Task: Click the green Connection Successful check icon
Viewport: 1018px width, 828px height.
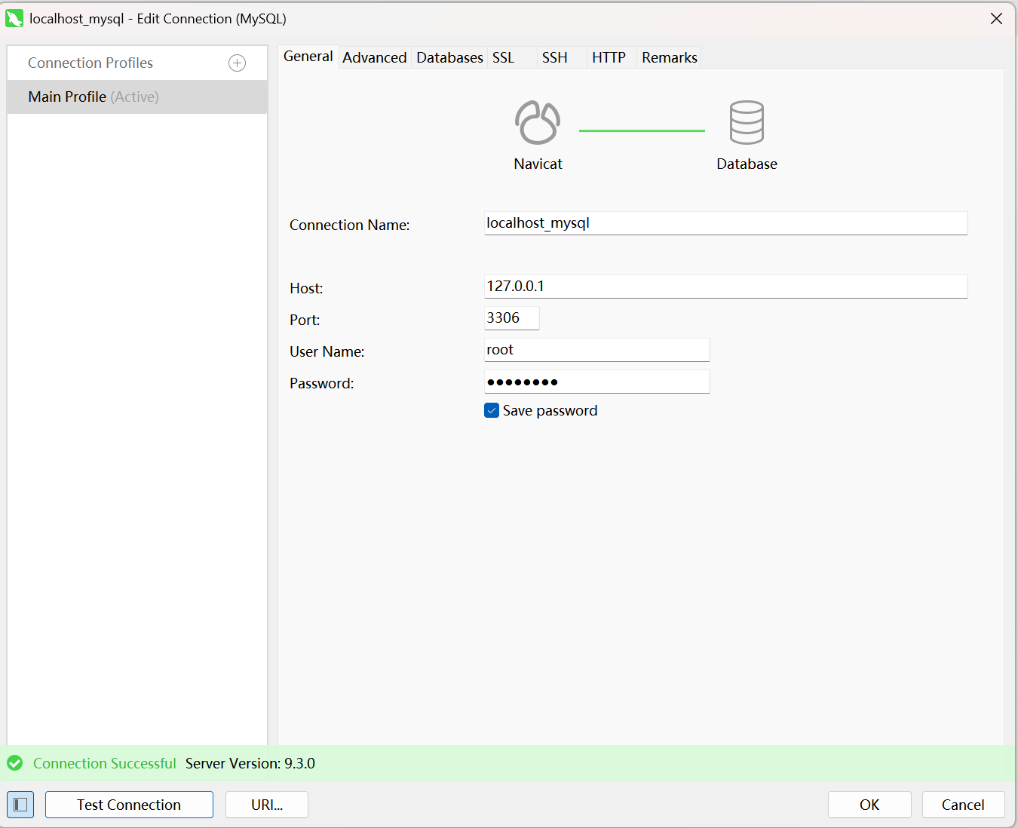Action: click(15, 763)
